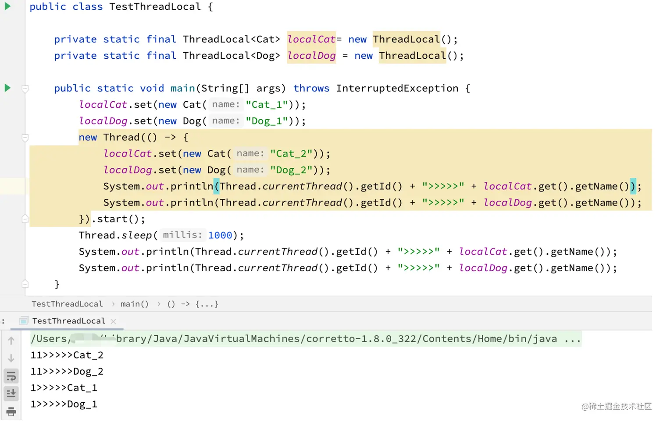The height and width of the screenshot is (422, 663).
Task: Click .start() call in editor
Action: point(118,219)
